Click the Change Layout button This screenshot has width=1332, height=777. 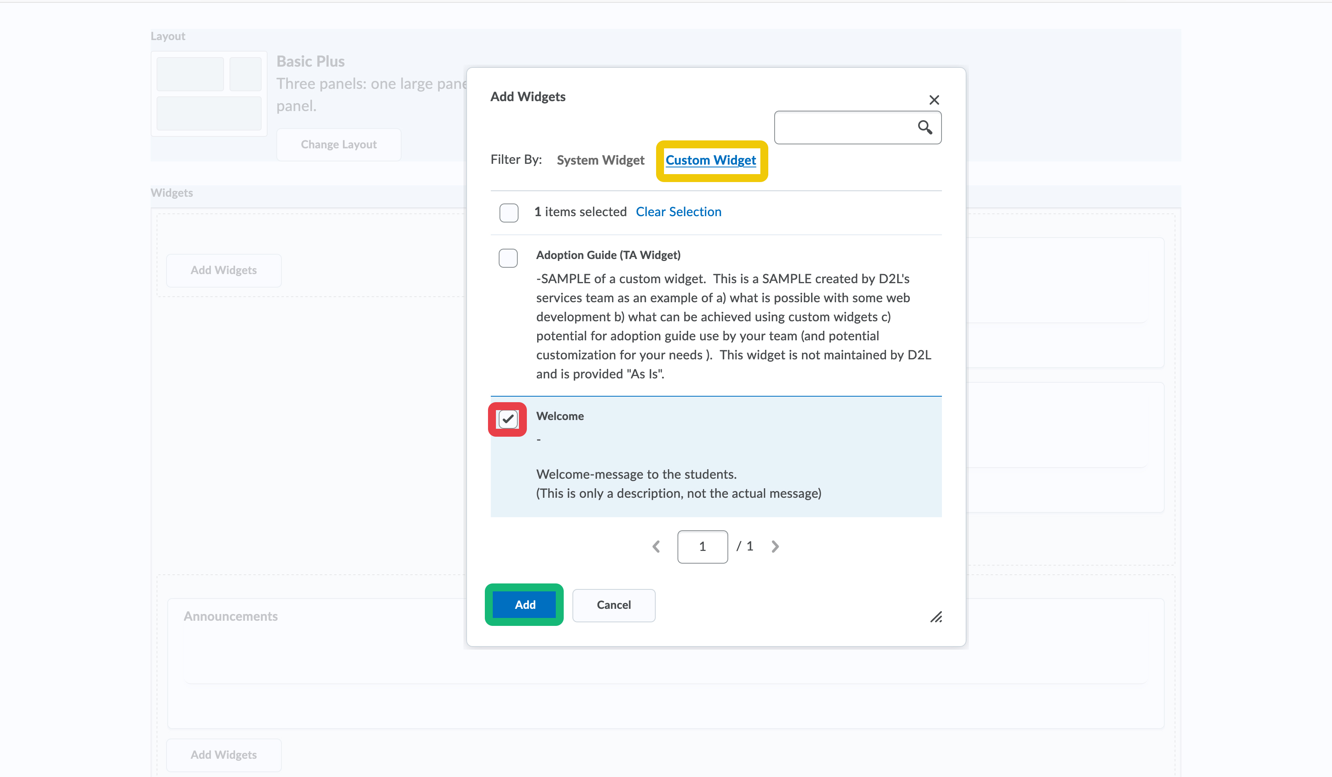(x=338, y=144)
